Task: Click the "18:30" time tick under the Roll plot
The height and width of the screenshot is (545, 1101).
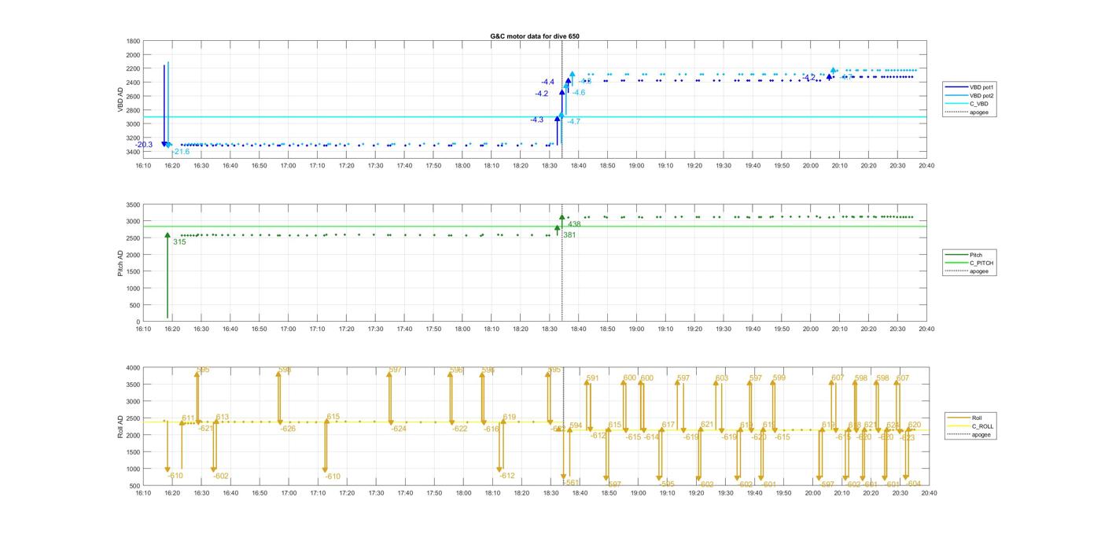Action: (550, 493)
